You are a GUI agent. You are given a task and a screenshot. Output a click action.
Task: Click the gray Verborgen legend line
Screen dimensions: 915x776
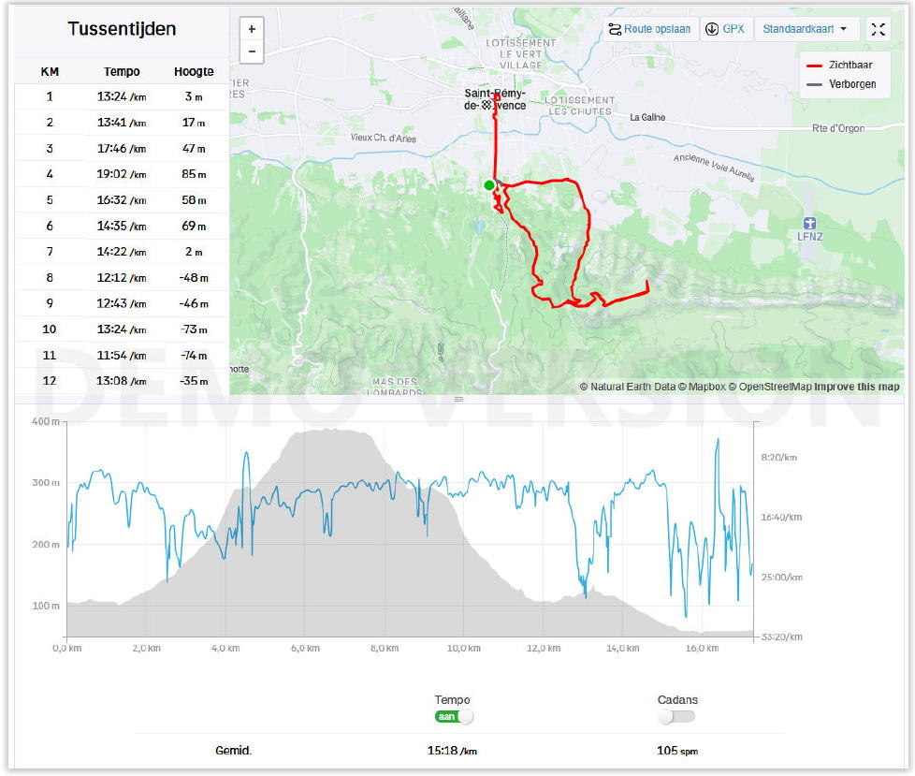coord(814,83)
